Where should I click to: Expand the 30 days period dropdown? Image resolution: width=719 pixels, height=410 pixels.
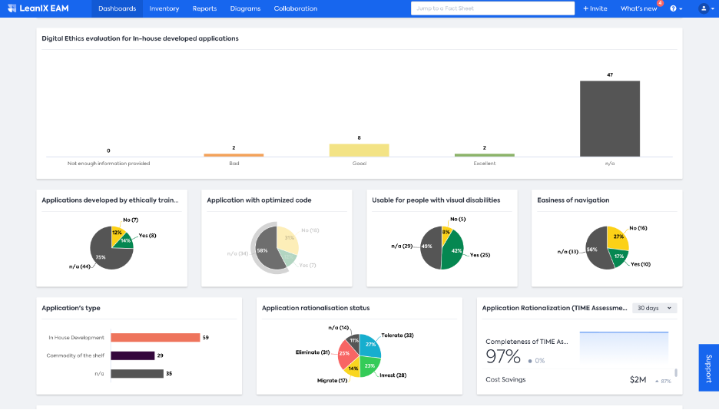pos(654,308)
